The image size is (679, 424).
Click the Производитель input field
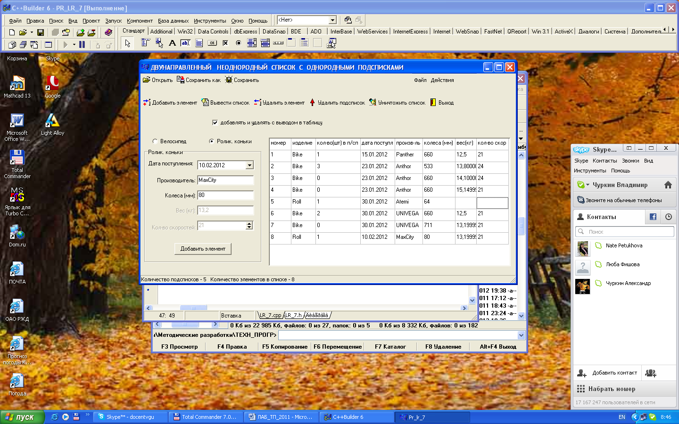coord(225,180)
